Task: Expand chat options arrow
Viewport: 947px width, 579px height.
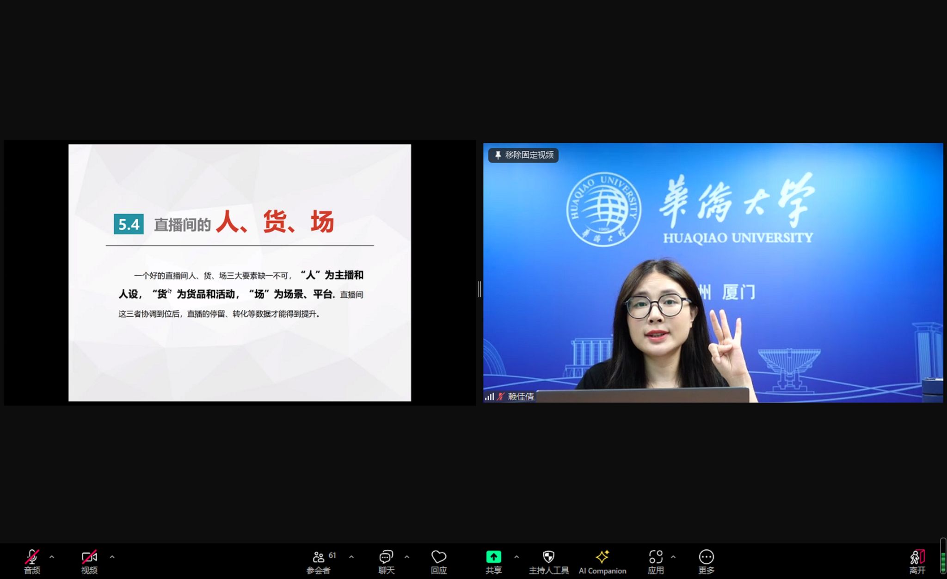Action: 407,557
